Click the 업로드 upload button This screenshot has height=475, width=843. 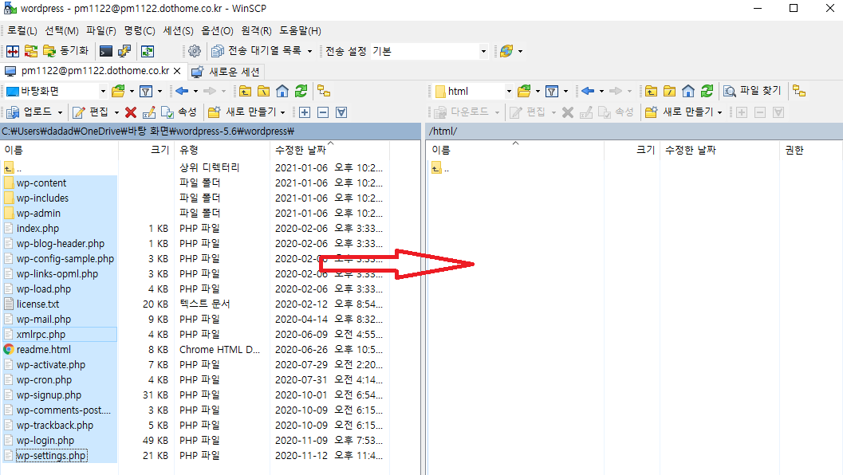[x=29, y=112]
